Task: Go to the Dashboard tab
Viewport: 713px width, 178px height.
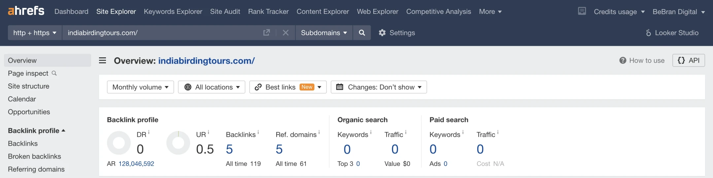Action: (71, 12)
